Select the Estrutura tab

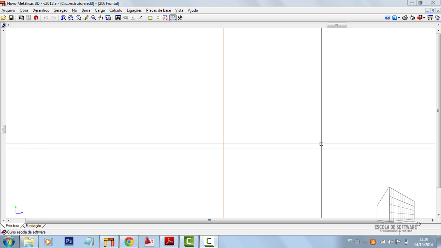[12, 226]
